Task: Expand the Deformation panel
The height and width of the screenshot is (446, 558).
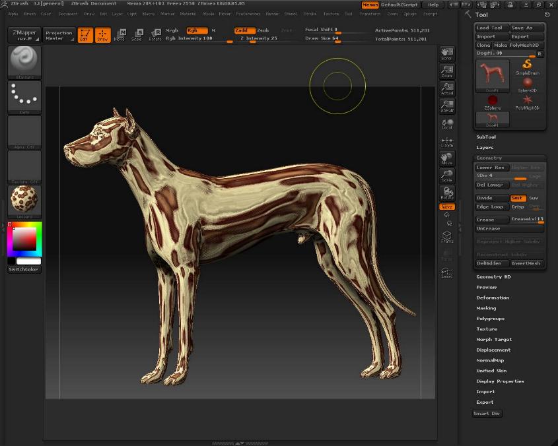Action: [493, 298]
